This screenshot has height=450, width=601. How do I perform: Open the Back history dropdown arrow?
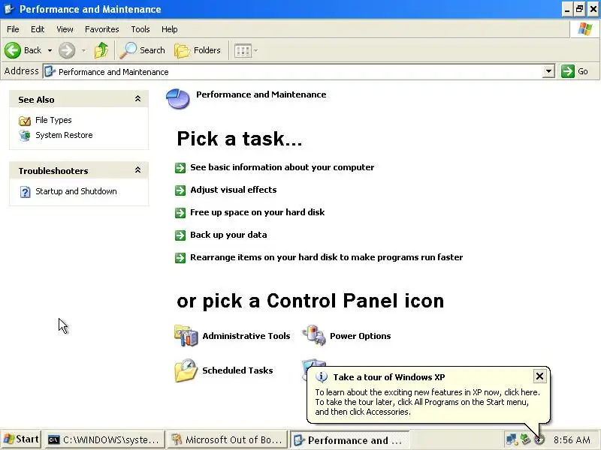point(50,50)
